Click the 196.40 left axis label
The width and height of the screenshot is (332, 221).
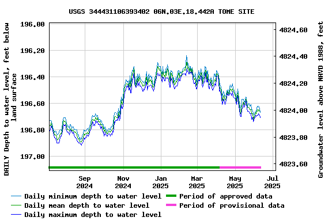click(32, 77)
